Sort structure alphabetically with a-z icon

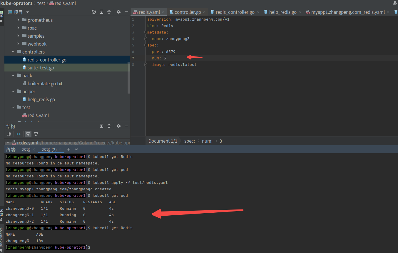tap(9, 134)
